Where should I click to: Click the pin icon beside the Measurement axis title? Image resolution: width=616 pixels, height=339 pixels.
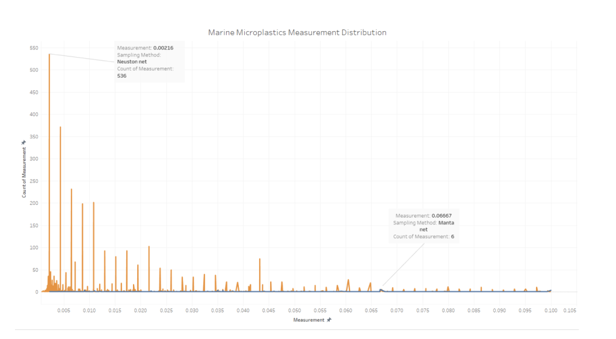(x=328, y=320)
